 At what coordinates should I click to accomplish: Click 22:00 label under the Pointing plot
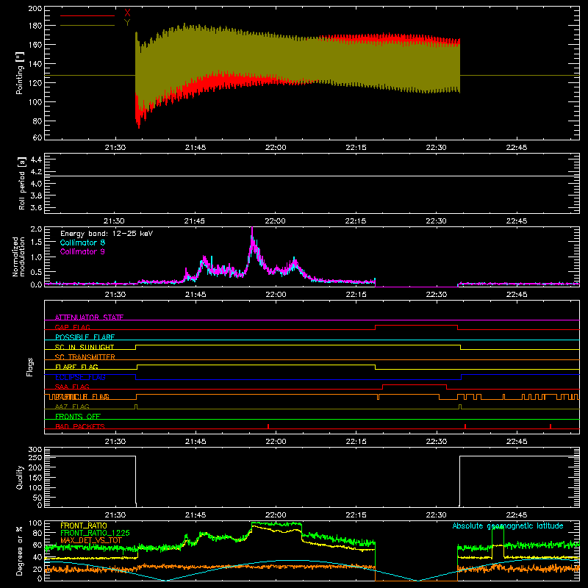(276, 148)
